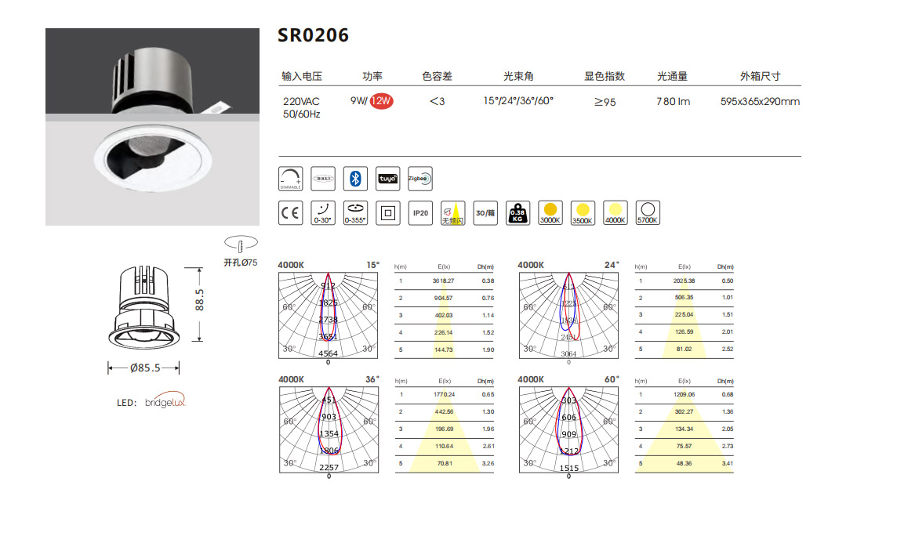The height and width of the screenshot is (536, 897).
Task: Click the 30/箱 packing quantity icon
Action: (485, 212)
